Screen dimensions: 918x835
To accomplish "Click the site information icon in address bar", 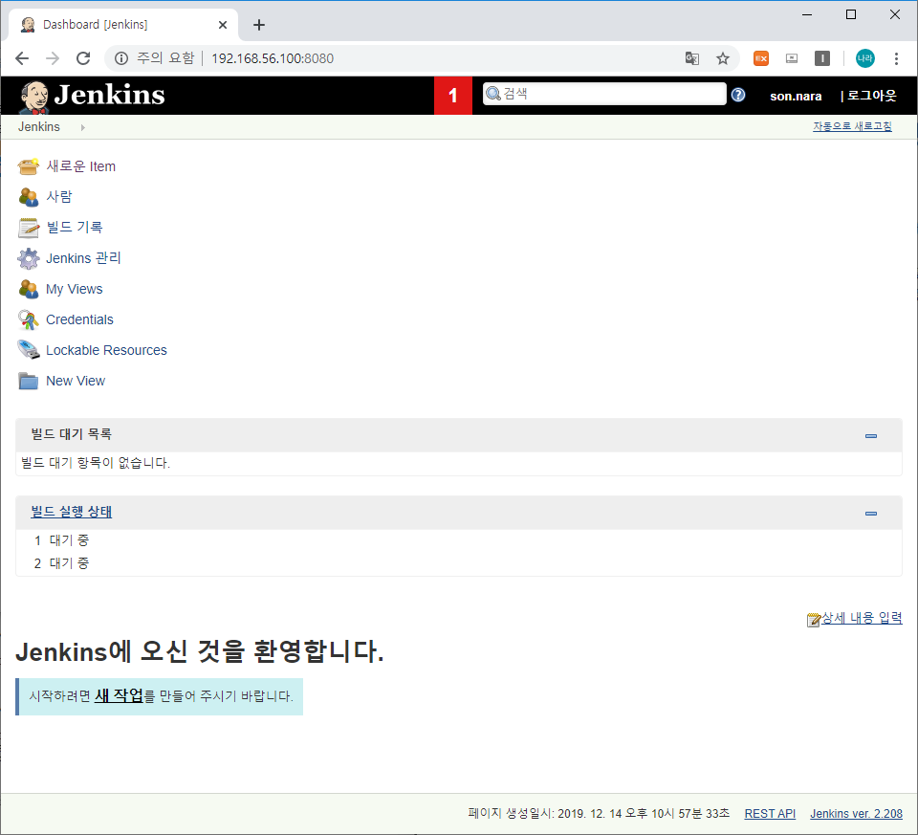I will pos(121,58).
